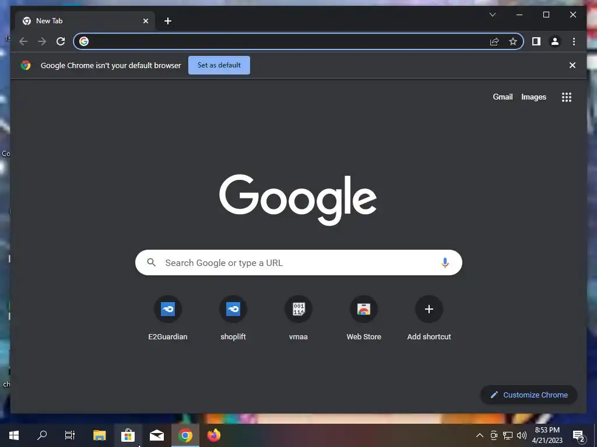This screenshot has height=447, width=597.
Task: Open the clock showing 8:53 PM
Action: point(547,435)
